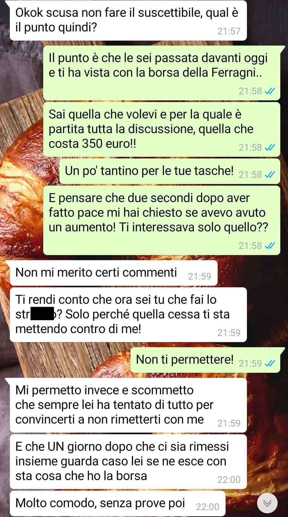
Task: Select message 'Okok scusa non fare il suscettibile'
Action: 128,20
